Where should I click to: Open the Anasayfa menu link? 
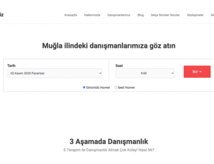click(71, 15)
